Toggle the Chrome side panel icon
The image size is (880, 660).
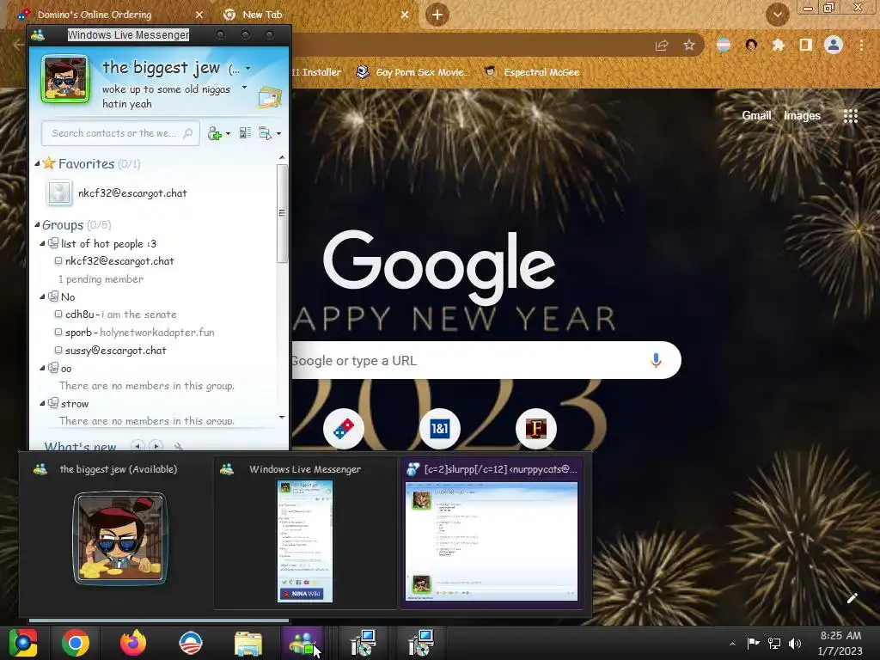point(806,45)
